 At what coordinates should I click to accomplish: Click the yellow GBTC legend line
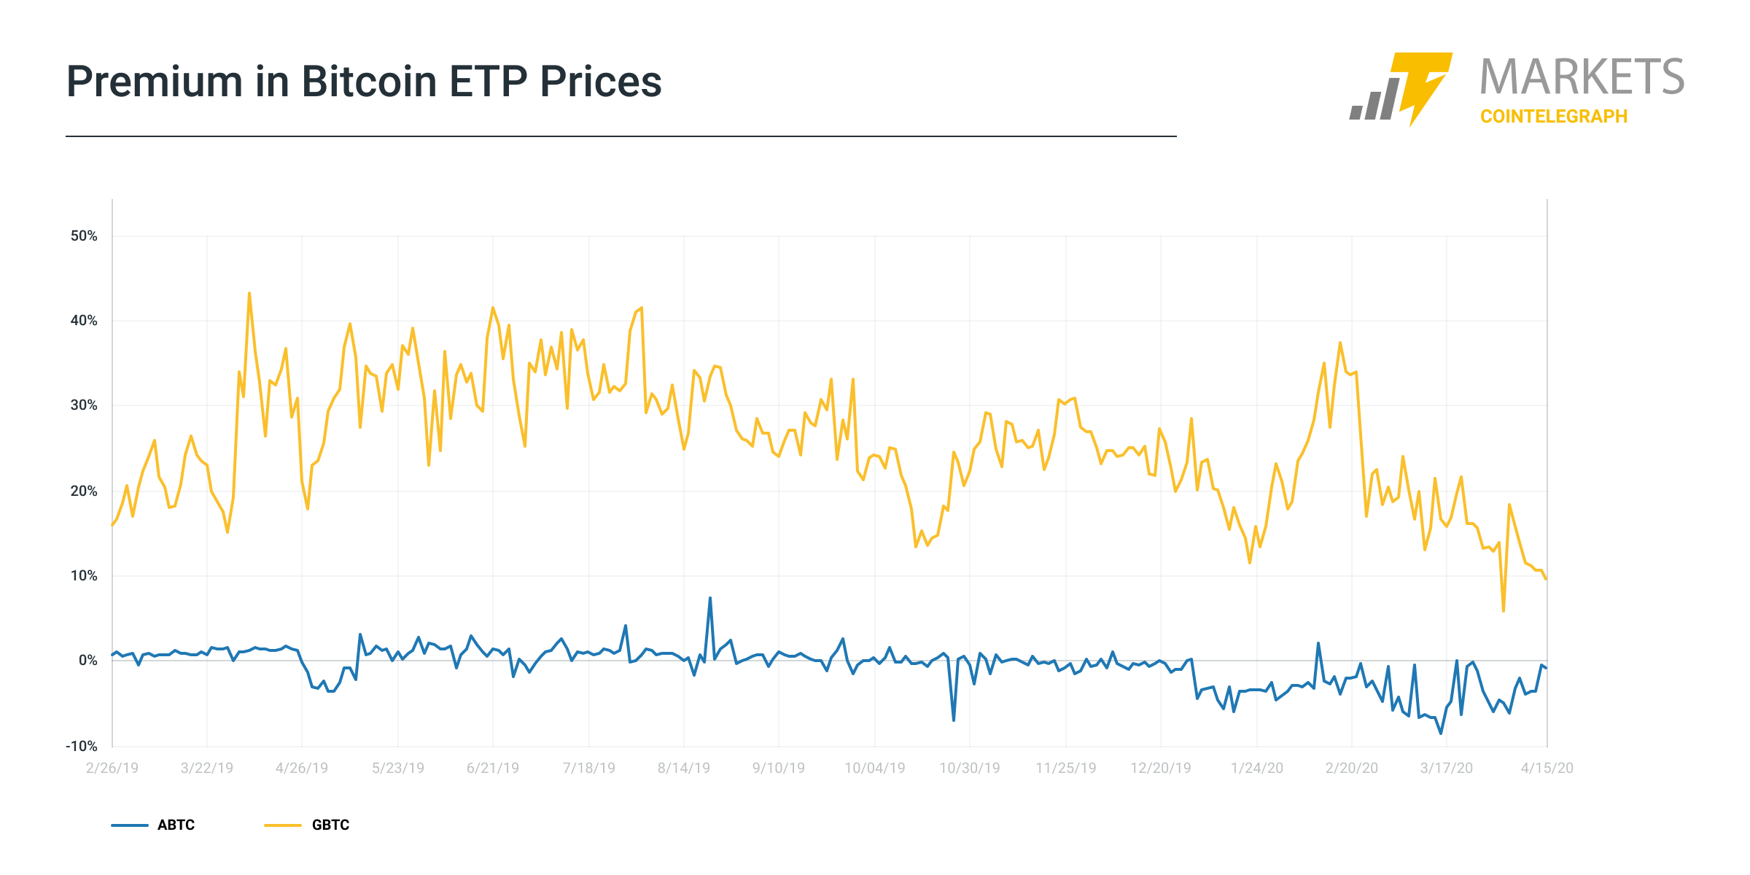click(x=283, y=825)
